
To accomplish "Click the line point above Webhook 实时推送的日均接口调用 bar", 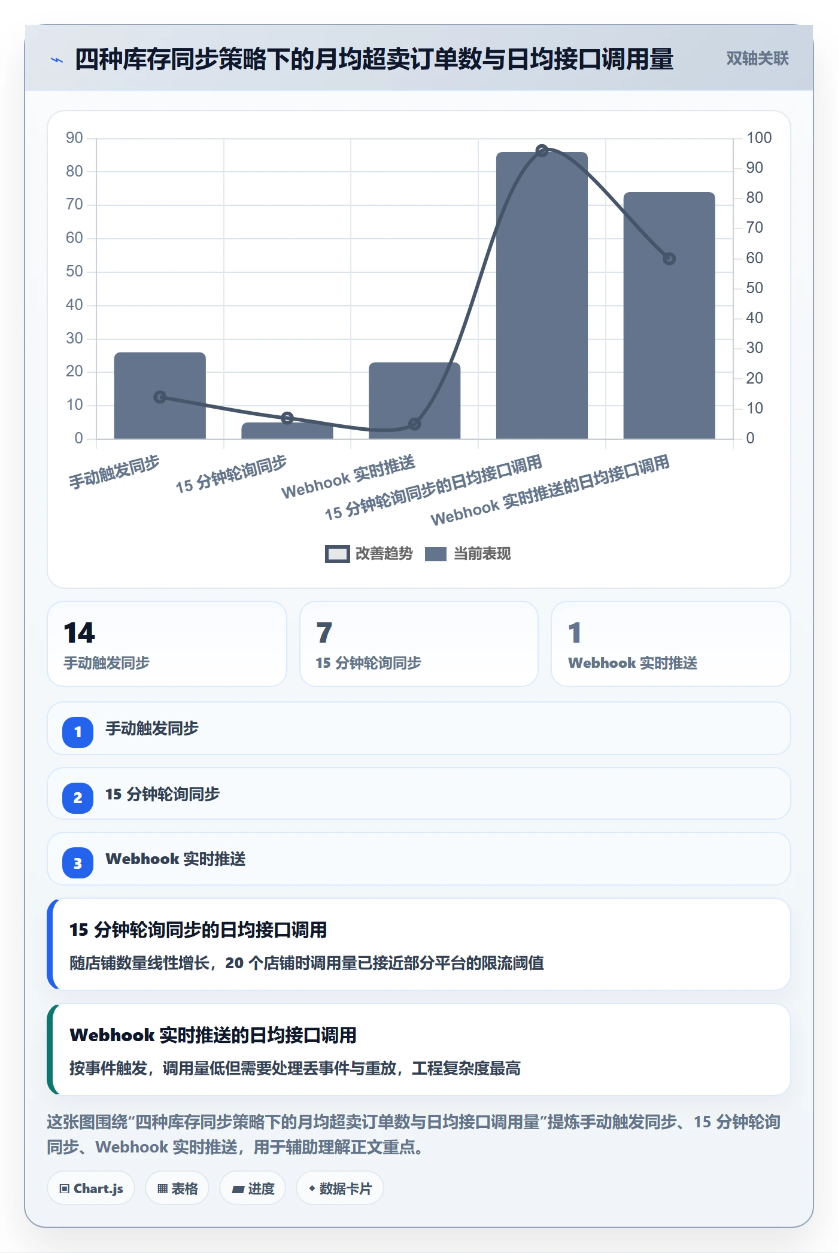I will pyautogui.click(x=669, y=258).
